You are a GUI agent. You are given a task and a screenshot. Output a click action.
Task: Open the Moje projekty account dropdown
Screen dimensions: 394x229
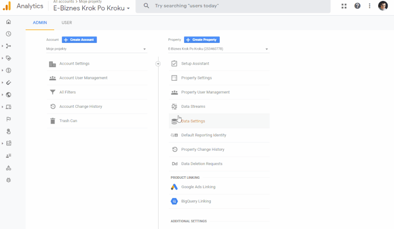(97, 49)
